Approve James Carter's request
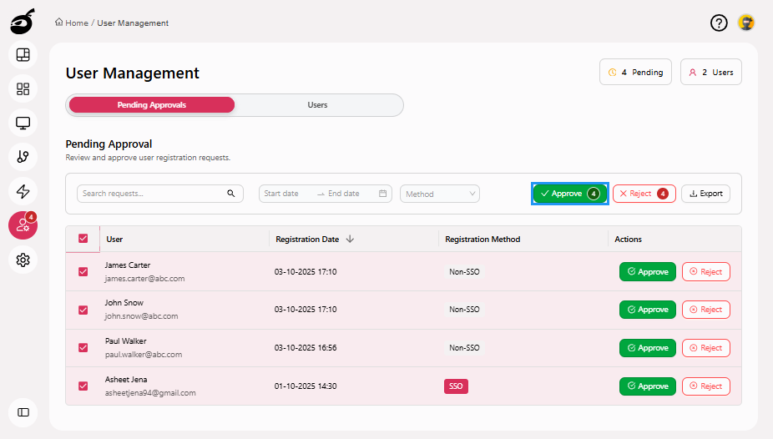 pos(647,271)
